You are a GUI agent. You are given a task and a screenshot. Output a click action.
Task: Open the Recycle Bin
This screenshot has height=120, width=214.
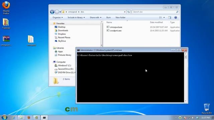[x=207, y=109]
